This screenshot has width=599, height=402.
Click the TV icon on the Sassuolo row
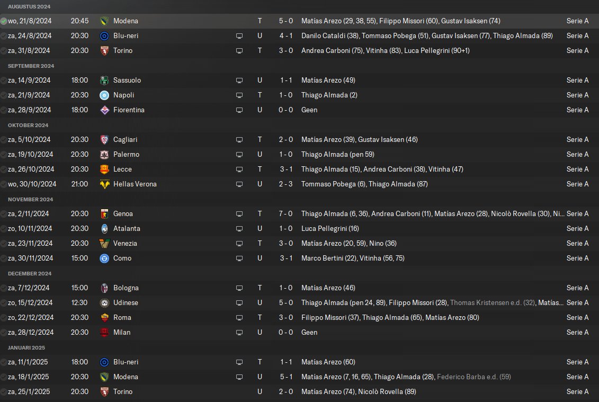click(x=239, y=81)
